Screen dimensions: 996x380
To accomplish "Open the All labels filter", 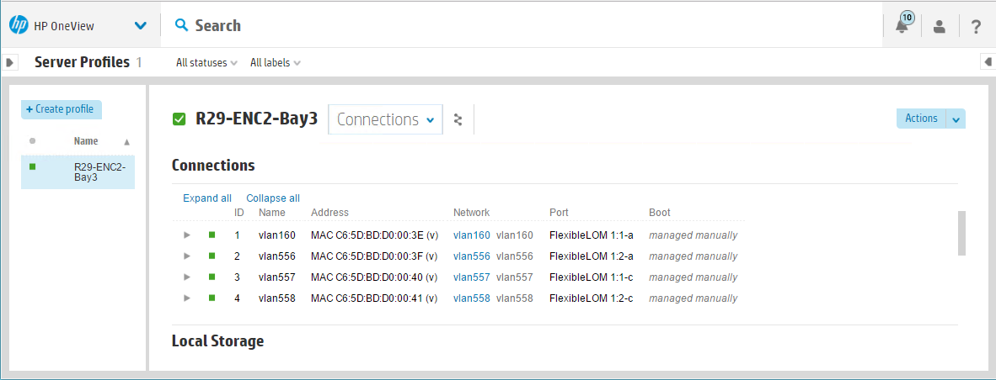I will (x=275, y=63).
